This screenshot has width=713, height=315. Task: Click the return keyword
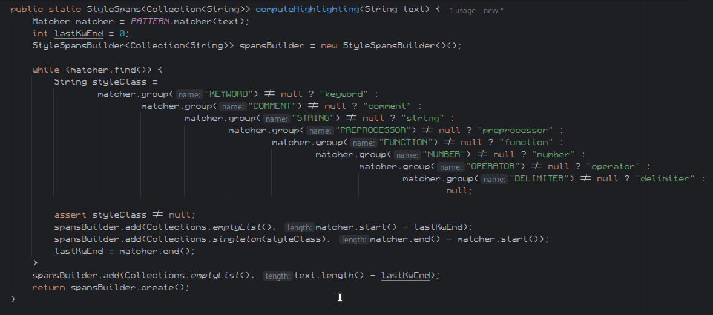[48, 287]
